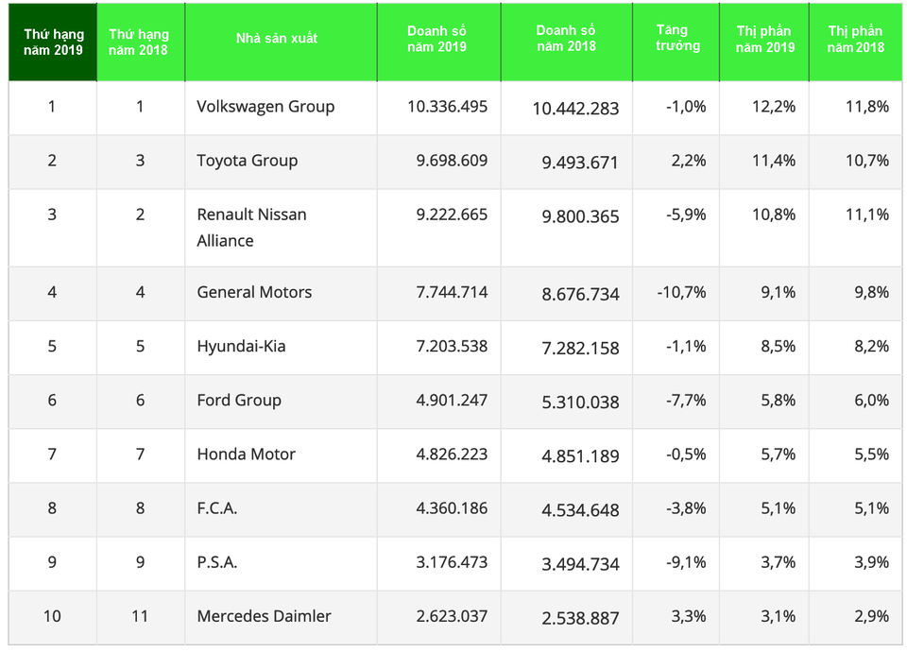Click the 2,9% market share value

872,616
